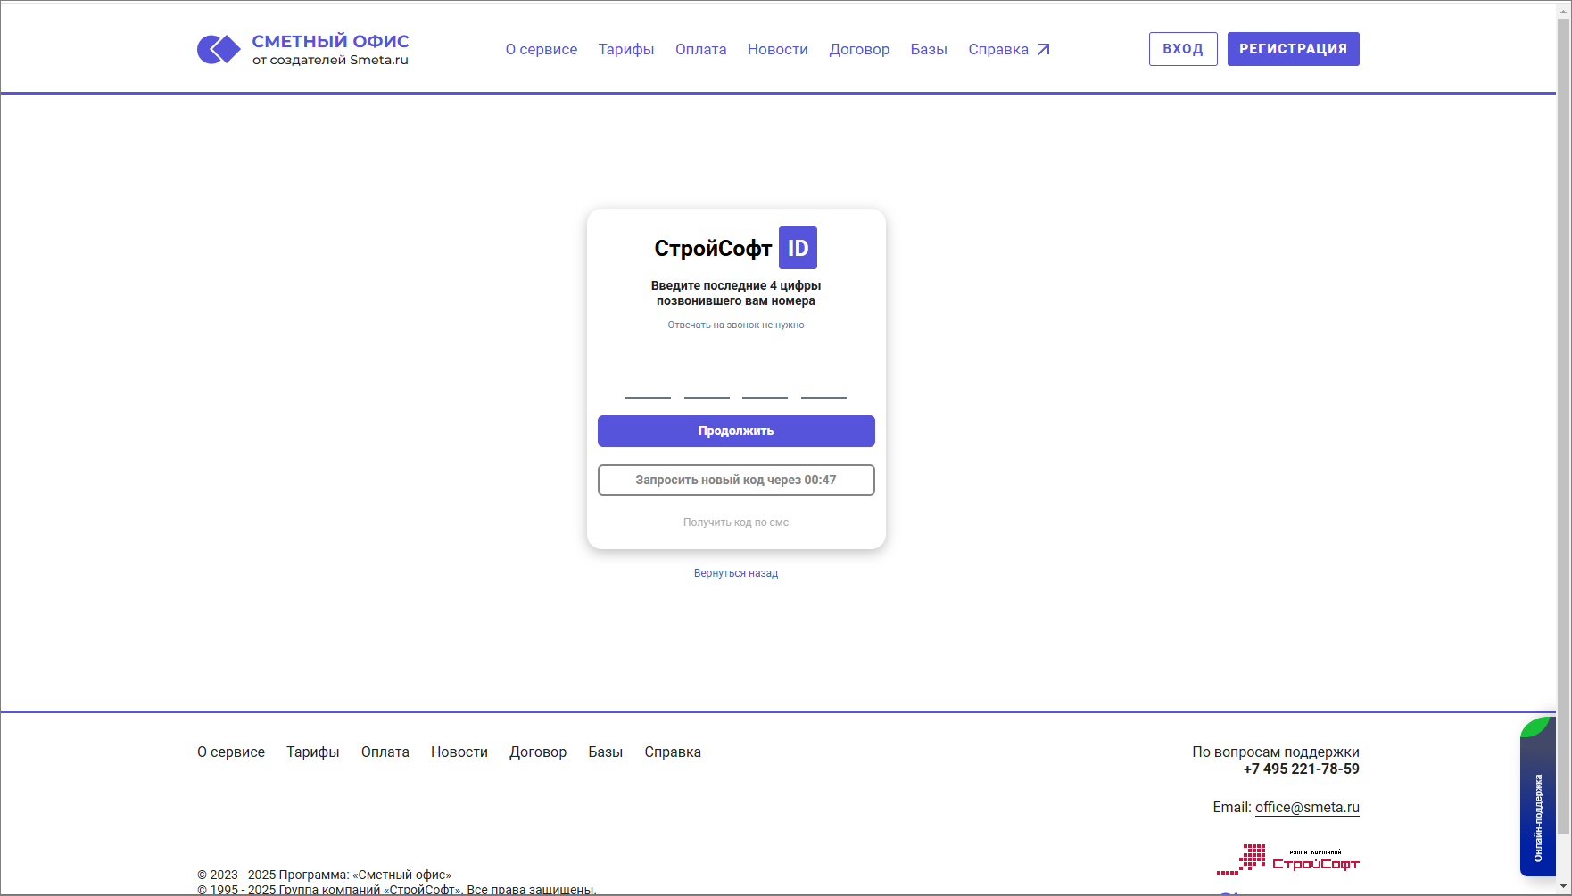Viewport: 1572px width, 896px height.
Task: Click the Сметный офис logo icon
Action: pyautogui.click(x=217, y=48)
